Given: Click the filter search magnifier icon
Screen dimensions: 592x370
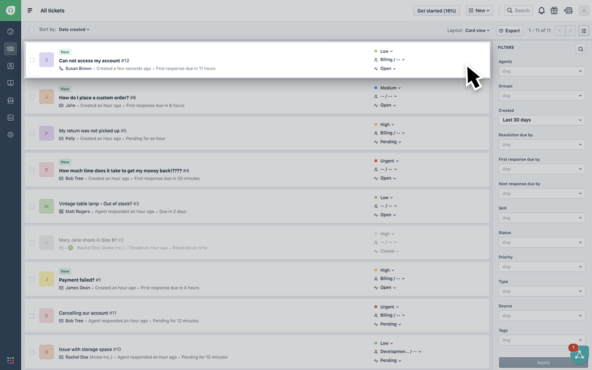Looking at the screenshot, I should 580,49.
